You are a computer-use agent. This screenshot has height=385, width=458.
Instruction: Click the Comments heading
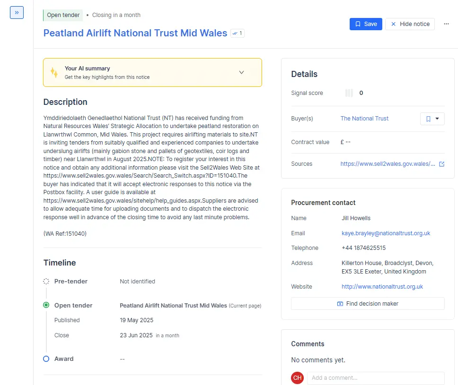pyautogui.click(x=308, y=344)
